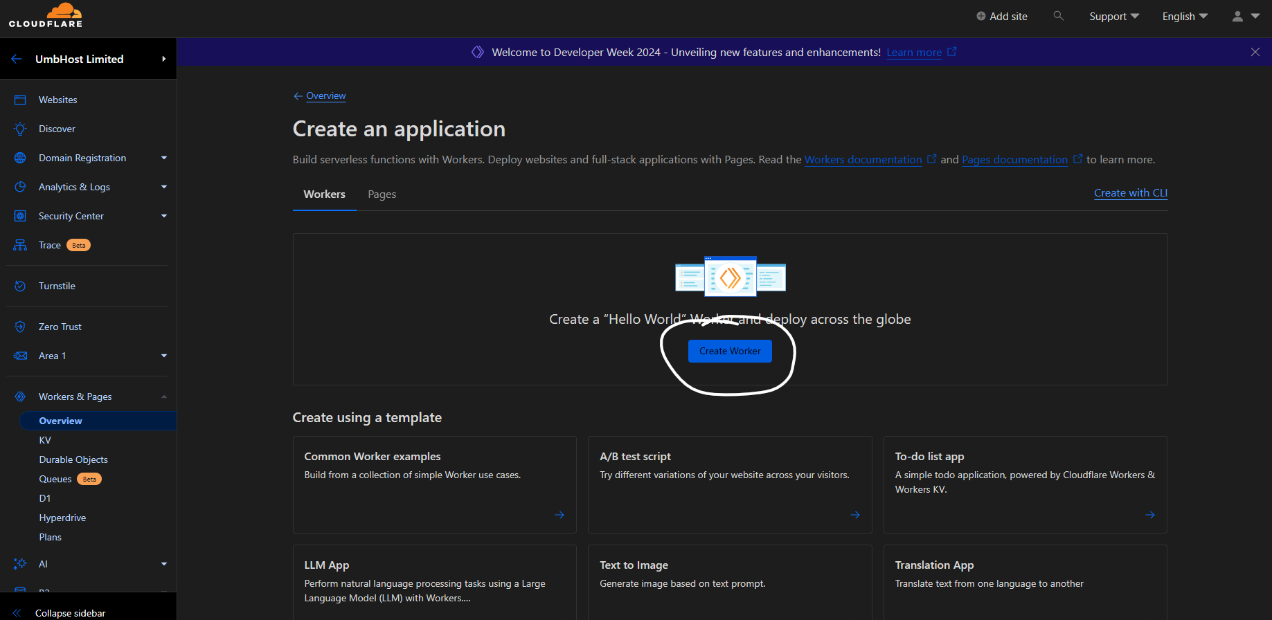Expand the Analytics & Logs submenu arrow
1272x620 pixels.
(x=164, y=187)
